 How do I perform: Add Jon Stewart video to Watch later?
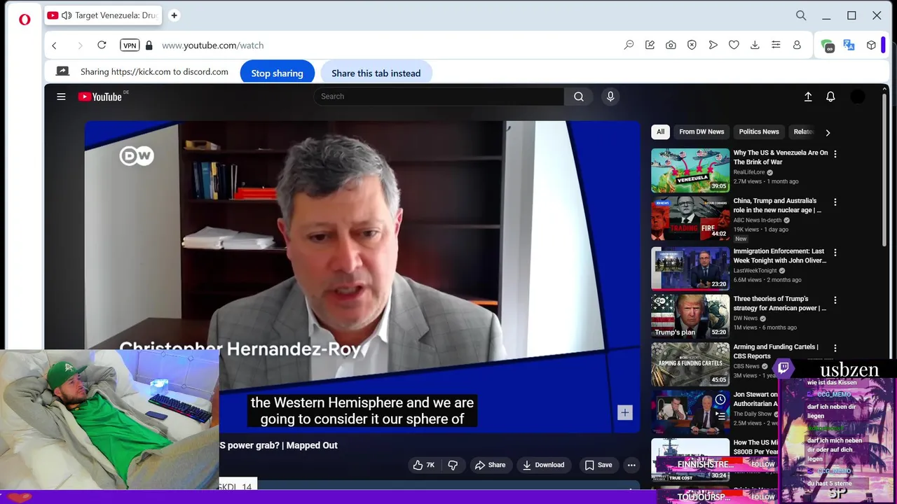coord(720,400)
